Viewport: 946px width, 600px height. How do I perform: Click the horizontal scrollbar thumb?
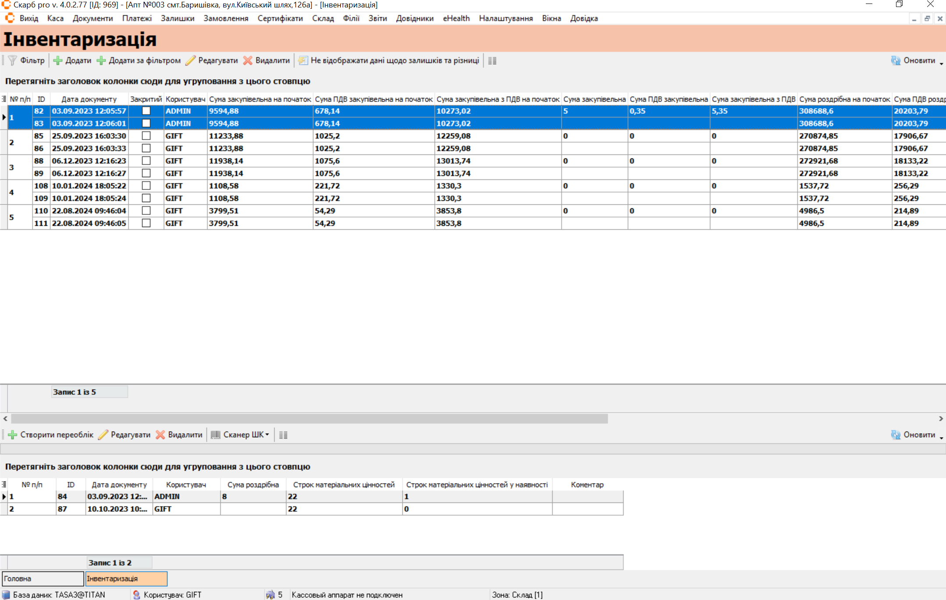pos(309,419)
